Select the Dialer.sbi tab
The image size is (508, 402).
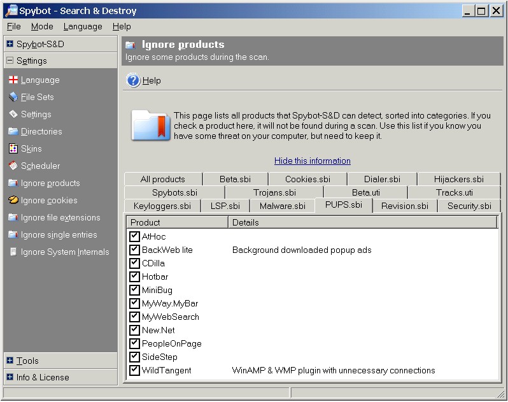tap(382, 179)
